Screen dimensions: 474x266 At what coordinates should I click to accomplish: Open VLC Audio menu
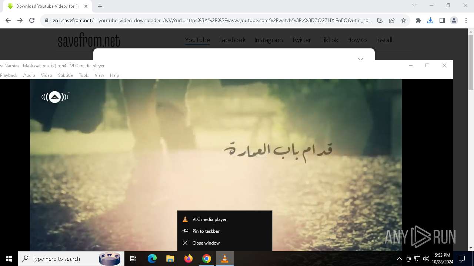click(29, 75)
